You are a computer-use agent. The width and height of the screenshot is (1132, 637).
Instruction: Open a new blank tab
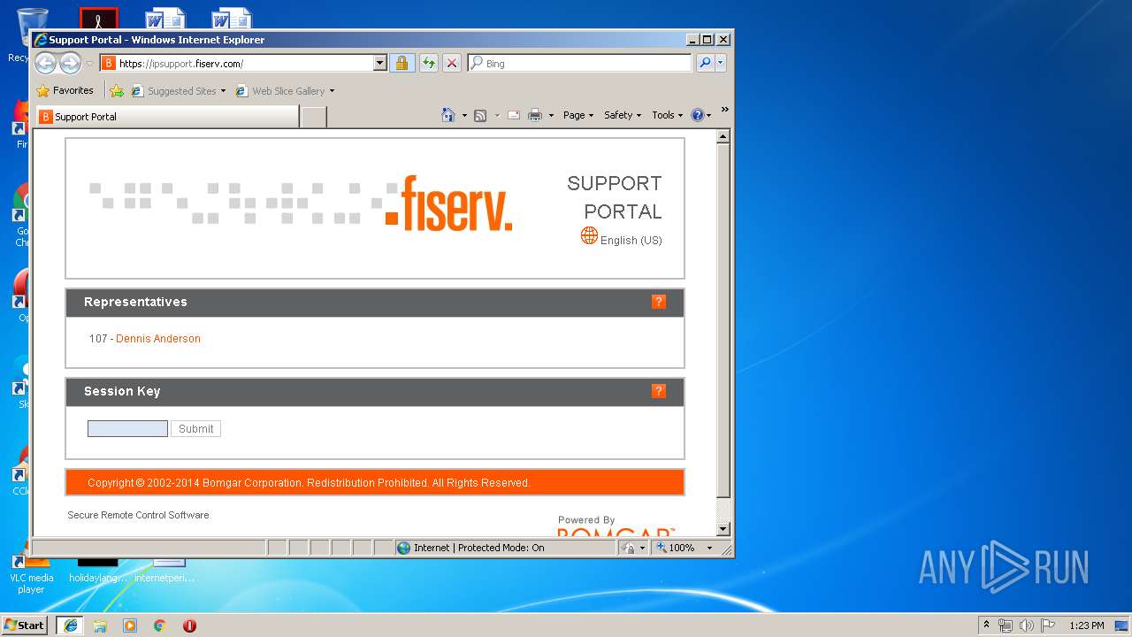[313, 117]
